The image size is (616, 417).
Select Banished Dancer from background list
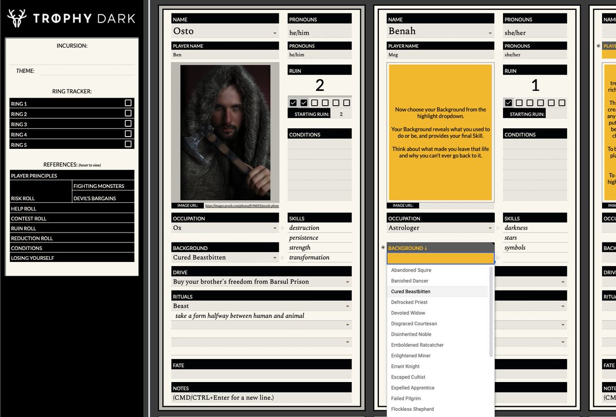438,281
